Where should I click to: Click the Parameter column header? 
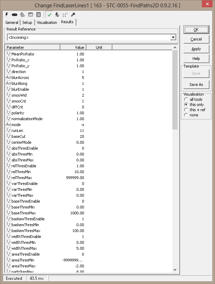coord(32,47)
